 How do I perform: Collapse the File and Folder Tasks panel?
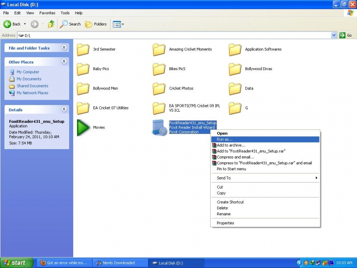coord(64,48)
